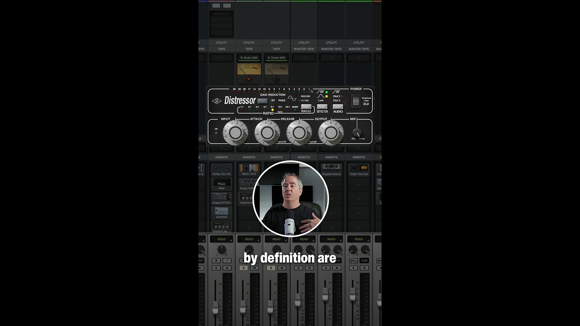The image size is (580, 326).
Task: Mute the Neve 1073 channel
Action: 255,268
